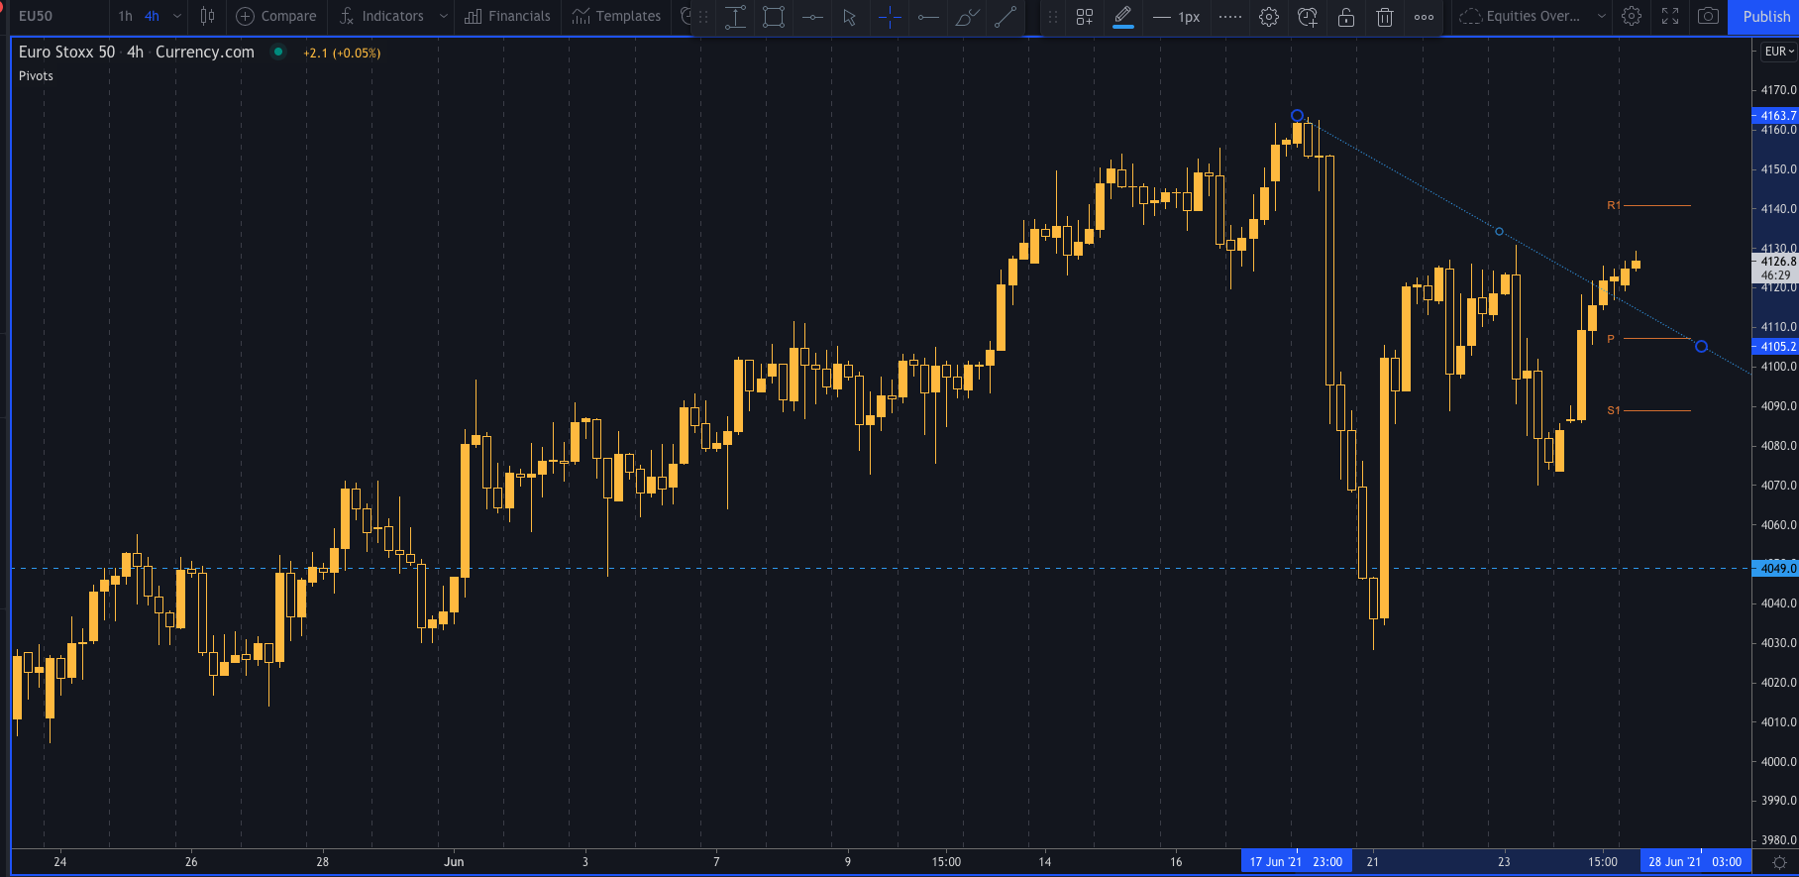Take a chart snapshot with camera icon
This screenshot has height=877, width=1799.
pyautogui.click(x=1708, y=16)
